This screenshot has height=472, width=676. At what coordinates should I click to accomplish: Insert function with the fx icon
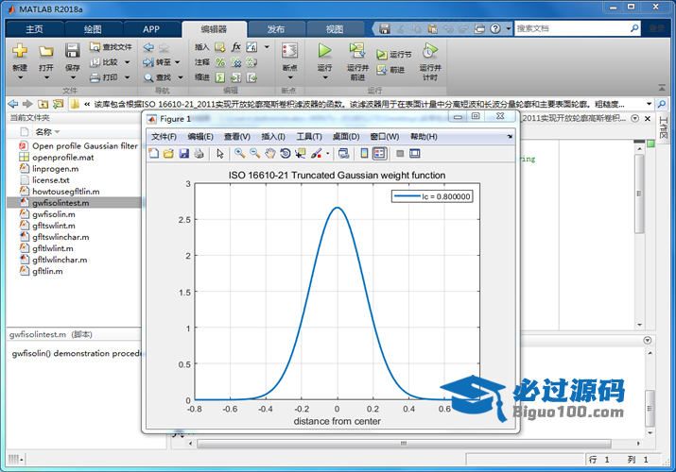coord(235,46)
